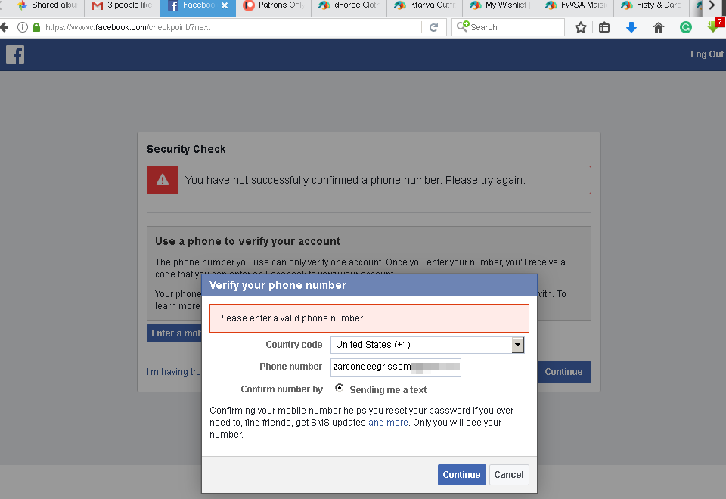Go to the browser home page icon

pos(659,27)
